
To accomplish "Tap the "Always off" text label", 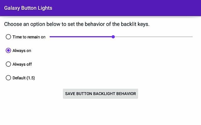I will coord(22,64).
